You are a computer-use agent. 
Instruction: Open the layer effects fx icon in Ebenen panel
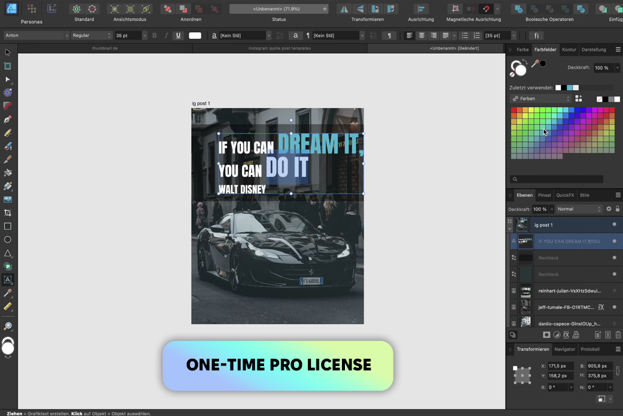point(566,335)
